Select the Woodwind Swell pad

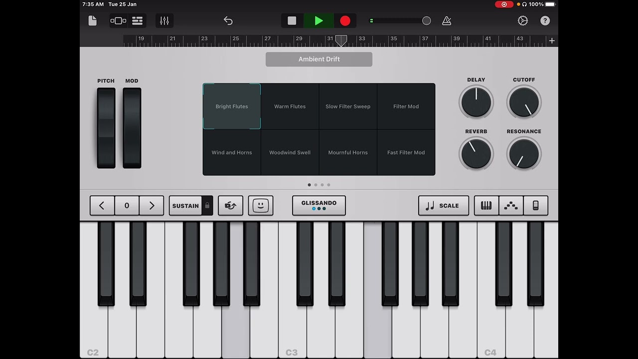click(x=290, y=153)
